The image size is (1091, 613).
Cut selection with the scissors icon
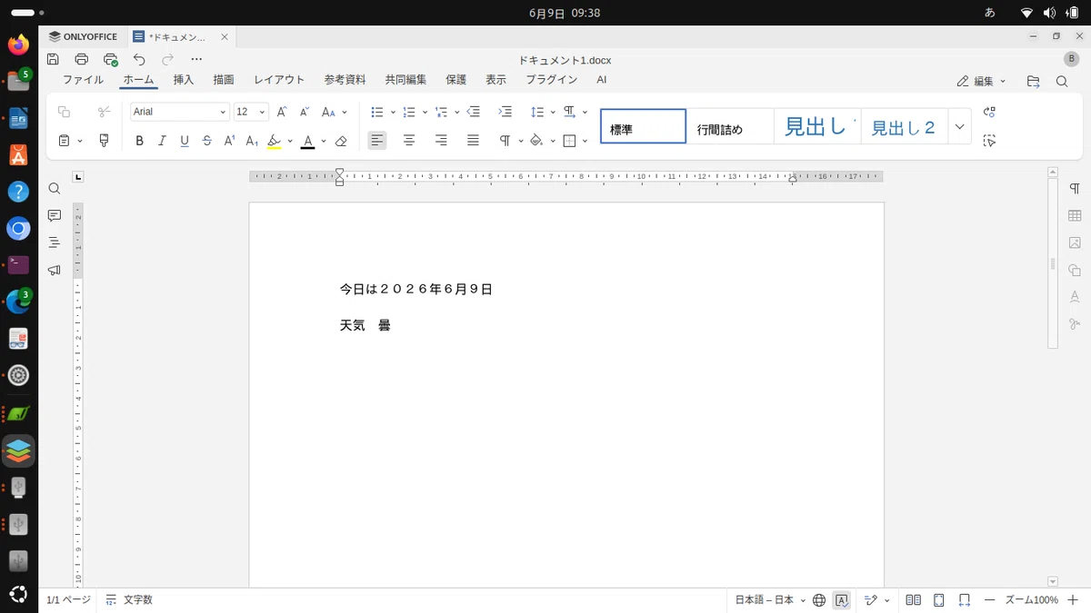click(104, 112)
